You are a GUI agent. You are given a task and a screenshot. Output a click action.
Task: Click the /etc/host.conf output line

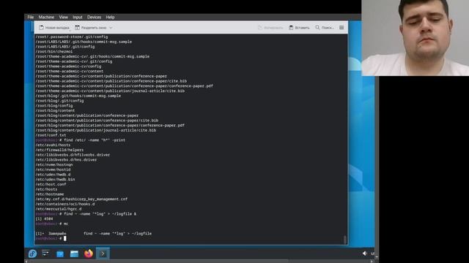(51, 184)
